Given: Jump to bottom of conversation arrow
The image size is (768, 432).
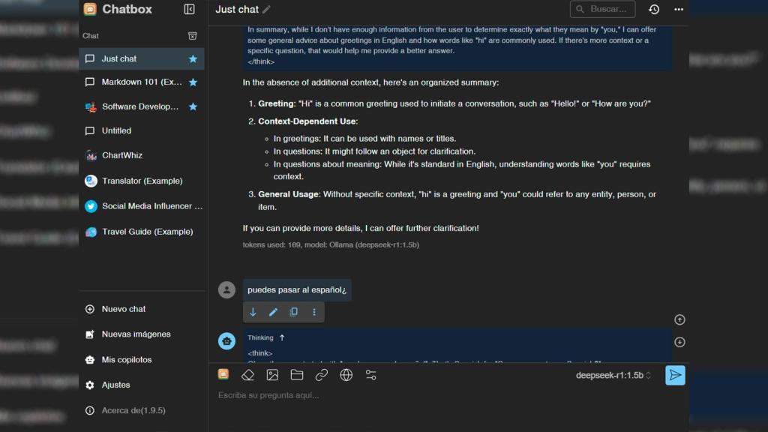Looking at the screenshot, I should (679, 342).
